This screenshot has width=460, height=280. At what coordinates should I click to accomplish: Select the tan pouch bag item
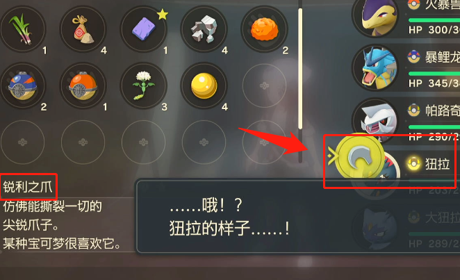[x=83, y=29]
